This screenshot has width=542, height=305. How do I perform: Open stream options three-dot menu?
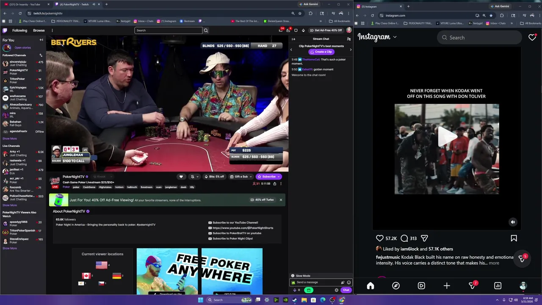pos(281,183)
